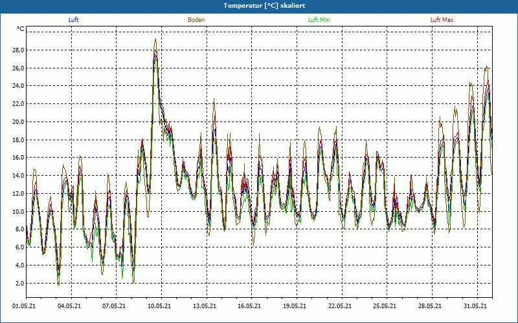
Task: Click the date label 07.05.21
Action: pos(114,306)
